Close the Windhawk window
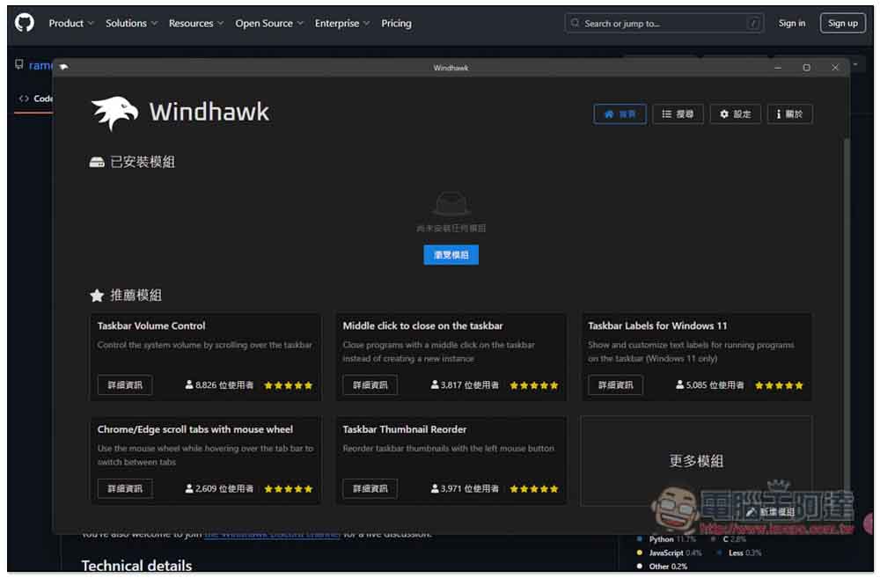 (834, 68)
